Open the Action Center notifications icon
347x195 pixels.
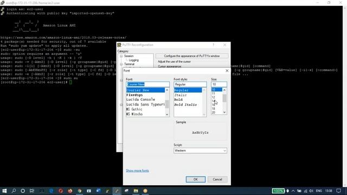(338, 191)
